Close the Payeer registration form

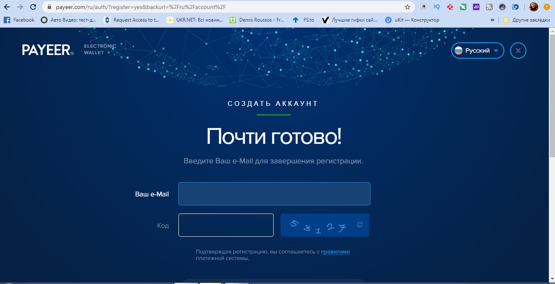(x=518, y=51)
